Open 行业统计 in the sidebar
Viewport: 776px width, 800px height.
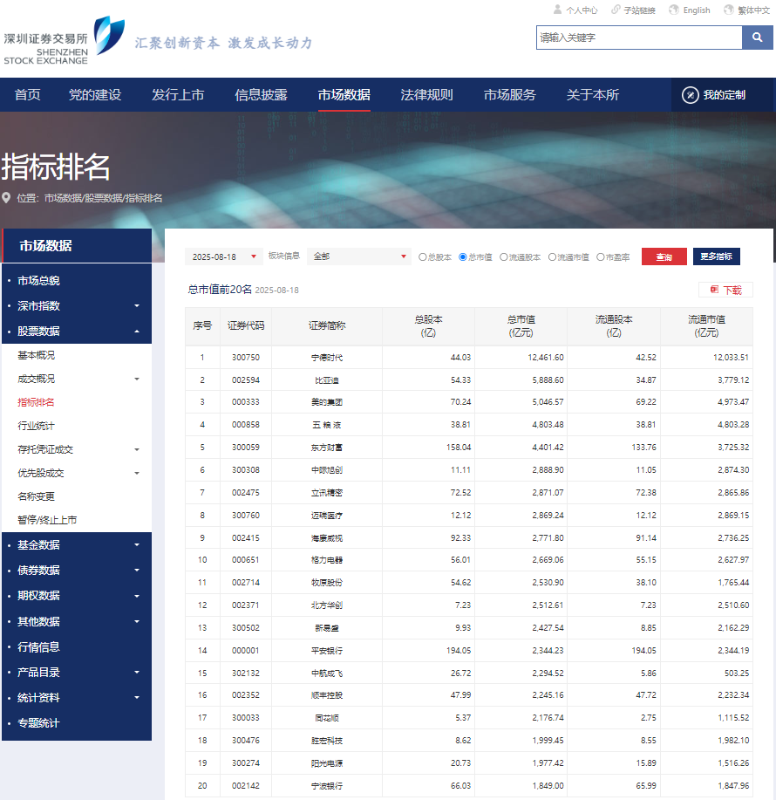pos(37,426)
